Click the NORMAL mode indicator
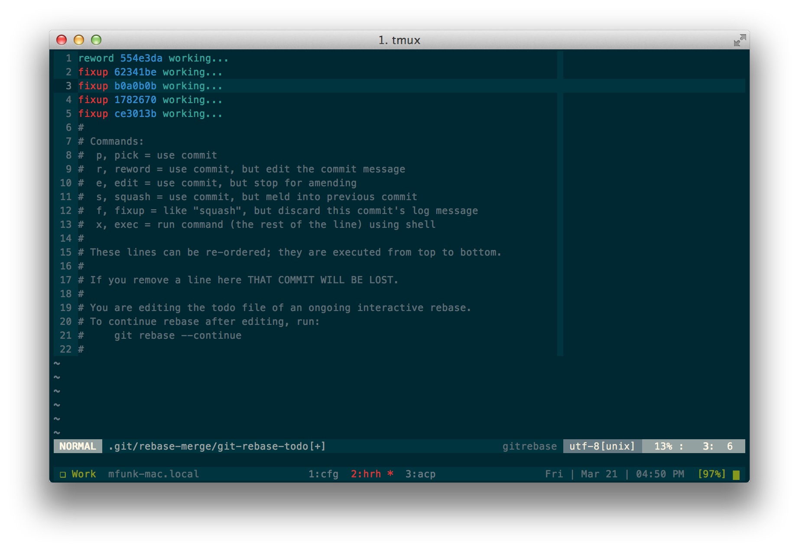 pyautogui.click(x=78, y=446)
